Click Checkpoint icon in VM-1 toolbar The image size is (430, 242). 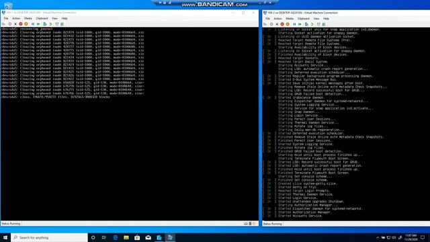click(45, 24)
